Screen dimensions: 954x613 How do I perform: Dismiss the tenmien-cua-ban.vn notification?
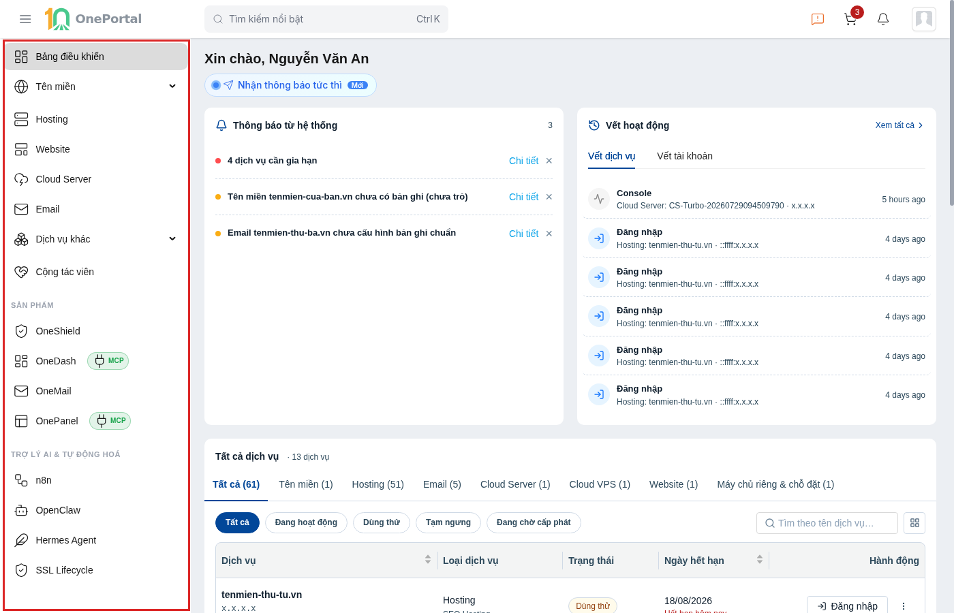[549, 197]
